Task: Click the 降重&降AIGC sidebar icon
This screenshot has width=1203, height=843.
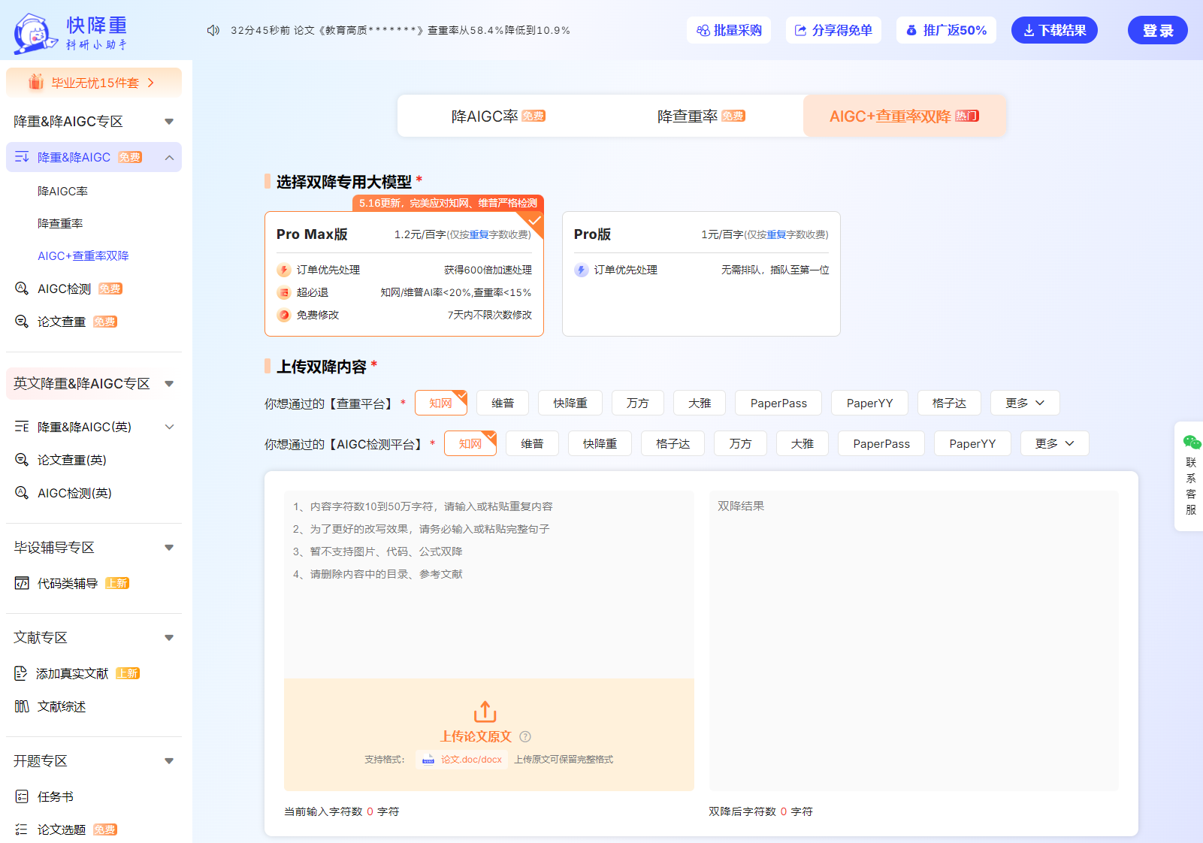Action: tap(22, 157)
